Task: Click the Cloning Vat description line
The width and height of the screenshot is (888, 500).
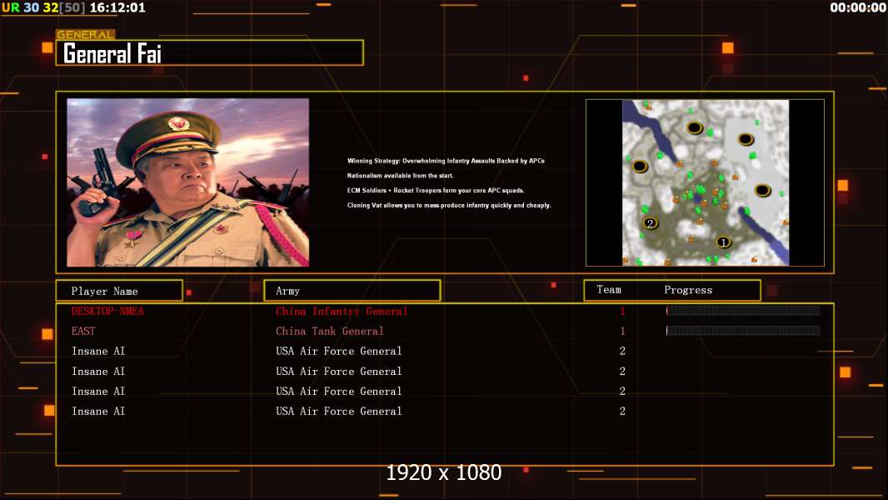Action: point(449,205)
